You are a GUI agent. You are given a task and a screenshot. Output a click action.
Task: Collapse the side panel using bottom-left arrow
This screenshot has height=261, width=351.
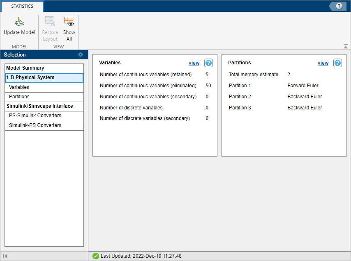pos(5,256)
